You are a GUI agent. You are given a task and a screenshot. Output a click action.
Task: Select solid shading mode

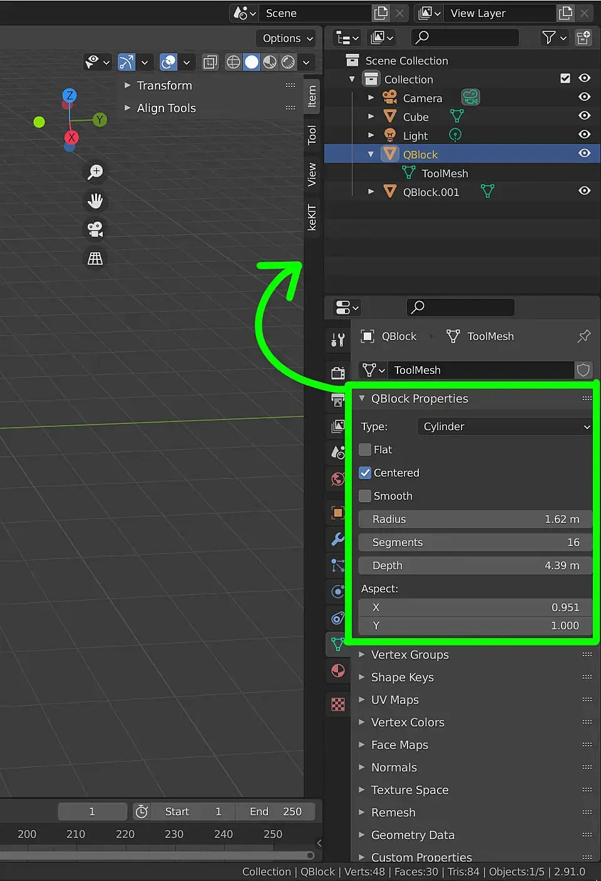coord(252,62)
